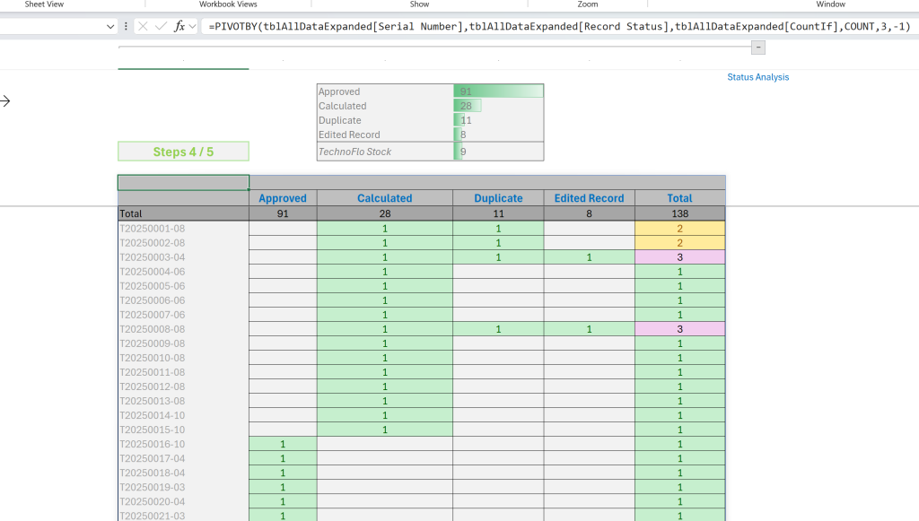Select serial number T20250018-04
Viewport: 919px width, 521px height.
pos(183,473)
